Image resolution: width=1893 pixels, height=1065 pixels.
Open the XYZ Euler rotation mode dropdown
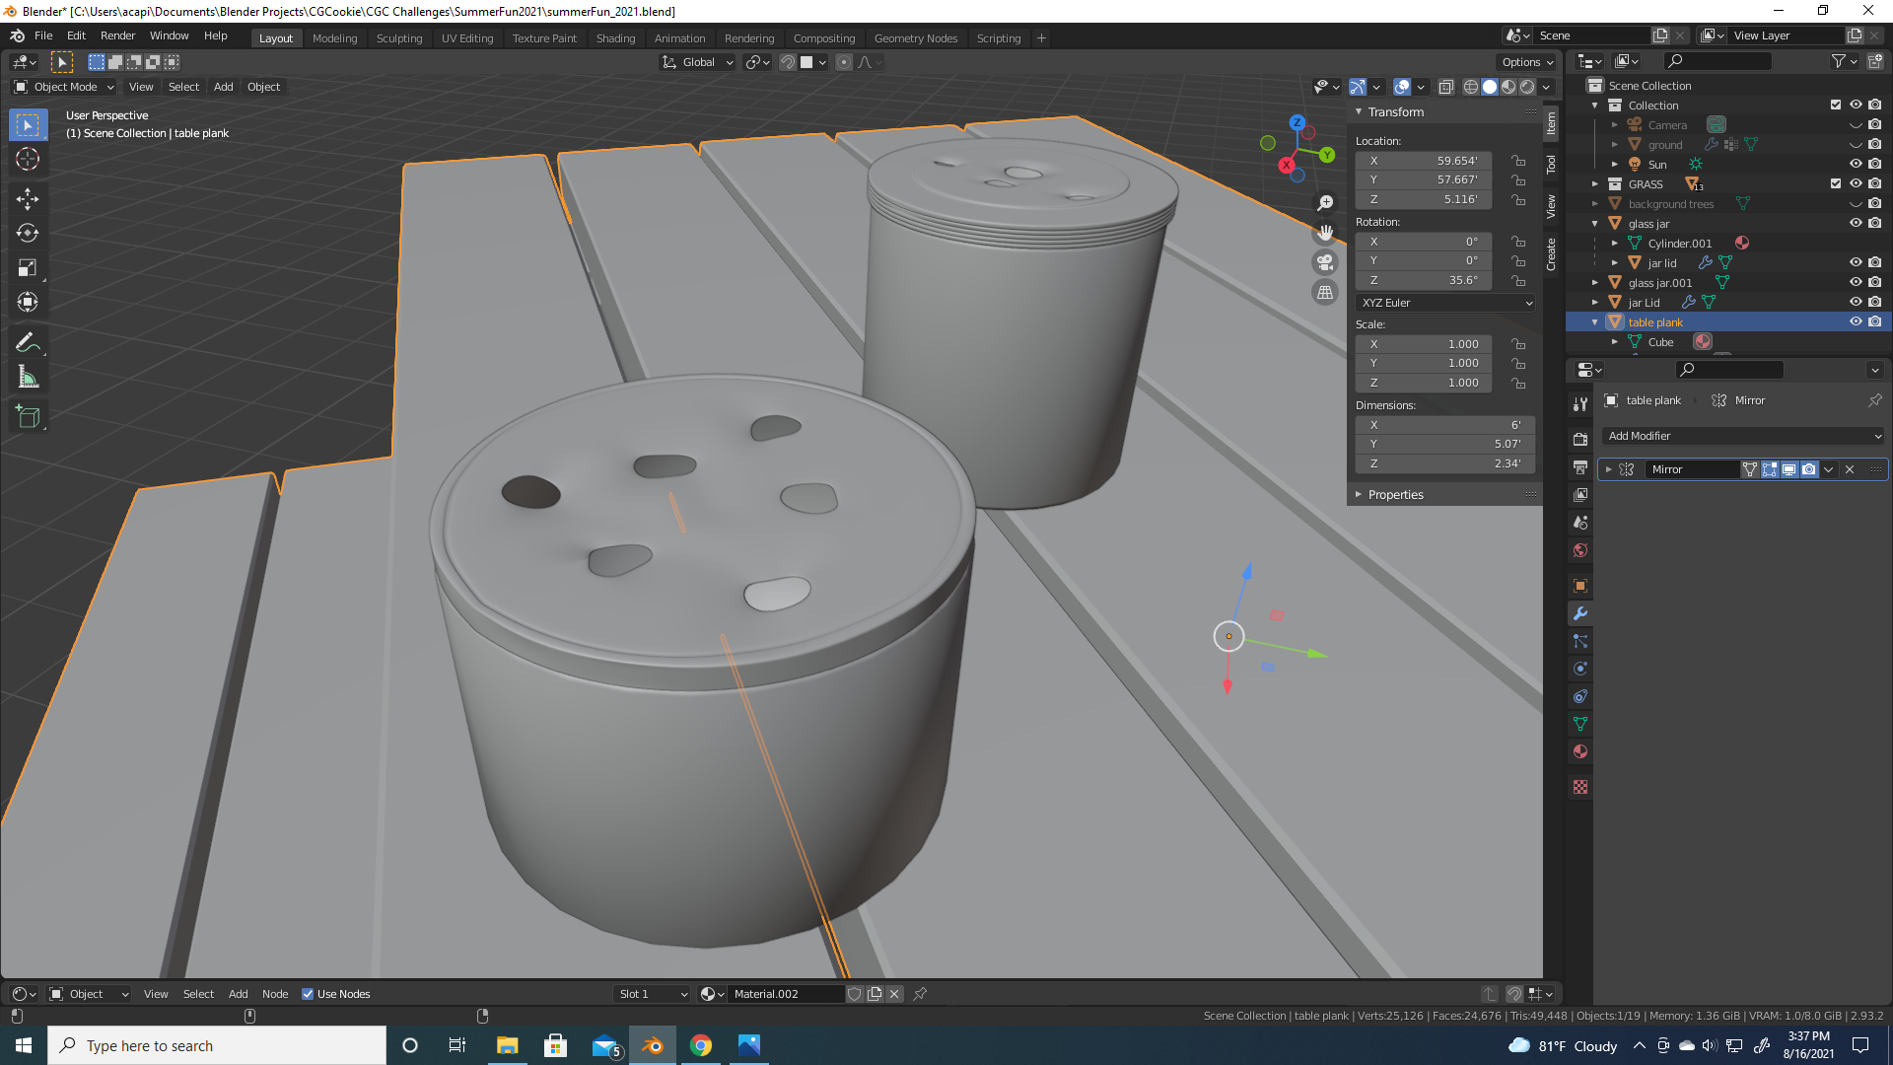click(x=1445, y=303)
